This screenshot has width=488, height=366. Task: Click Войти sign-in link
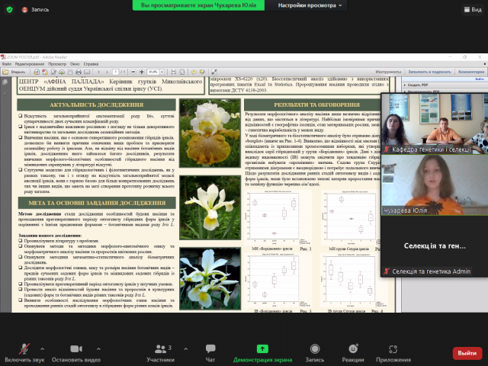click(480, 79)
